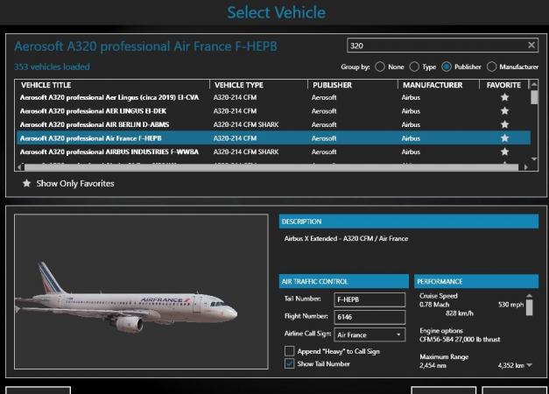Image resolution: width=549 pixels, height=394 pixels.
Task: Select Group by None radio button
Action: click(379, 67)
